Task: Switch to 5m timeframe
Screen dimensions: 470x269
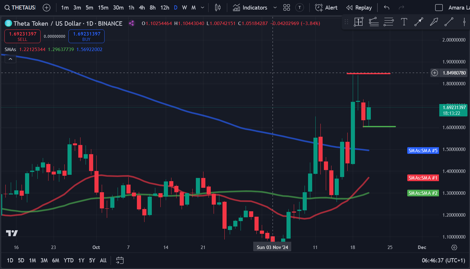Action: 89,8
